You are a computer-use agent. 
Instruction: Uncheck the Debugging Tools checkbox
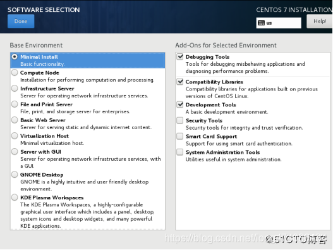click(180, 57)
